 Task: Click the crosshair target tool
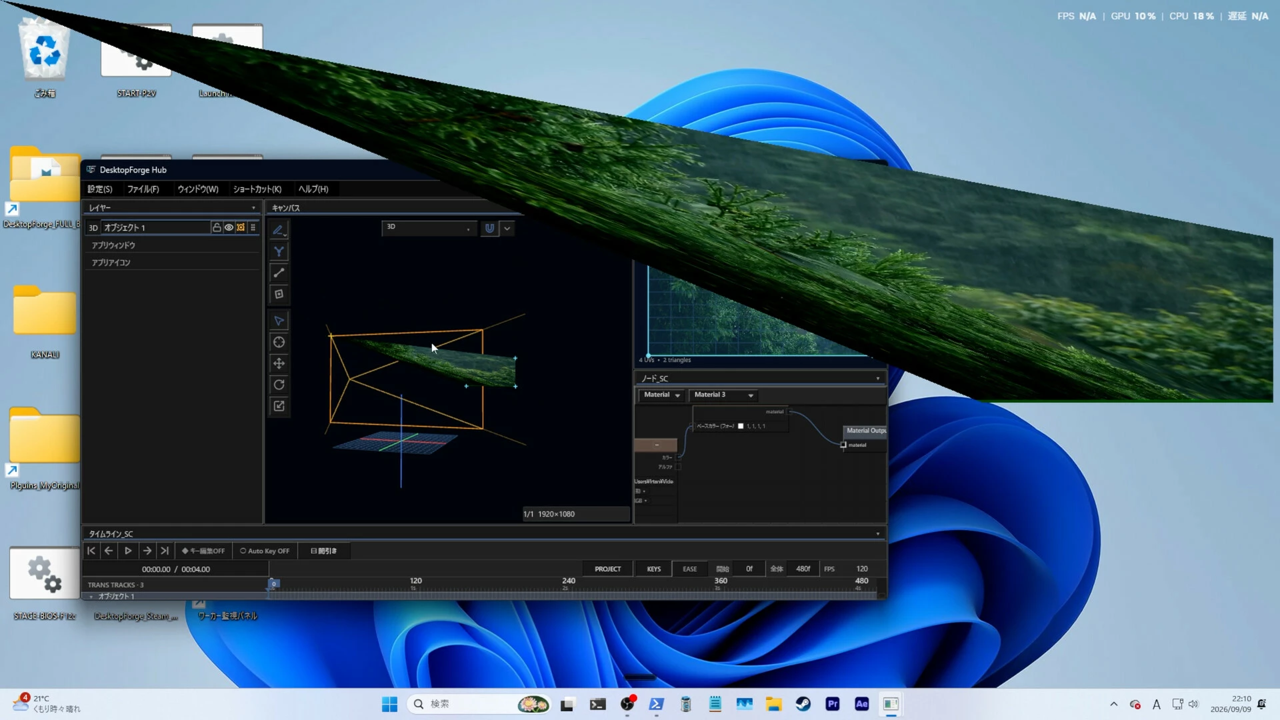[279, 342]
